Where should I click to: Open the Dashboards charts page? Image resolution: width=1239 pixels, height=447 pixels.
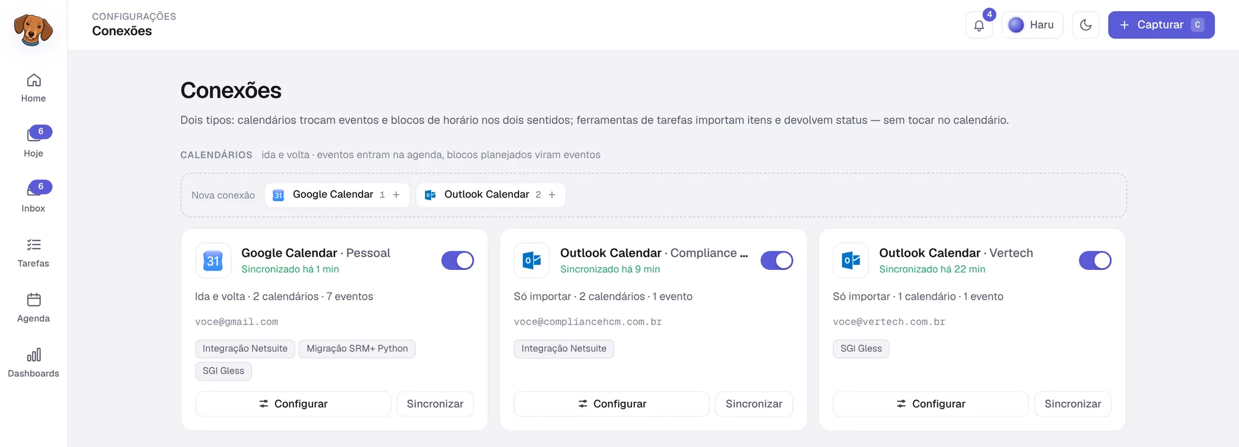tap(33, 363)
